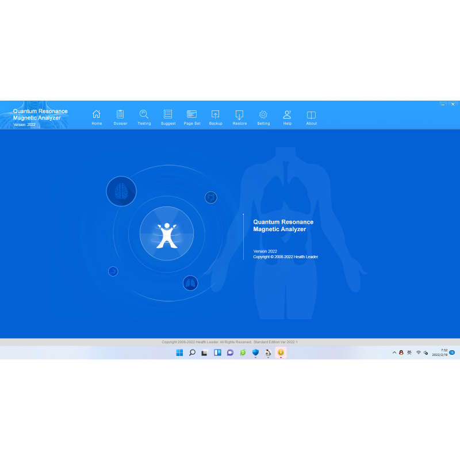Open the notification badge in tray
Viewport: 460px width, 460px height.
pos(452,352)
